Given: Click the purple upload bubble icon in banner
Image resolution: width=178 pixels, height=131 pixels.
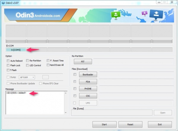Looking at the screenshot, I should (x=144, y=13).
